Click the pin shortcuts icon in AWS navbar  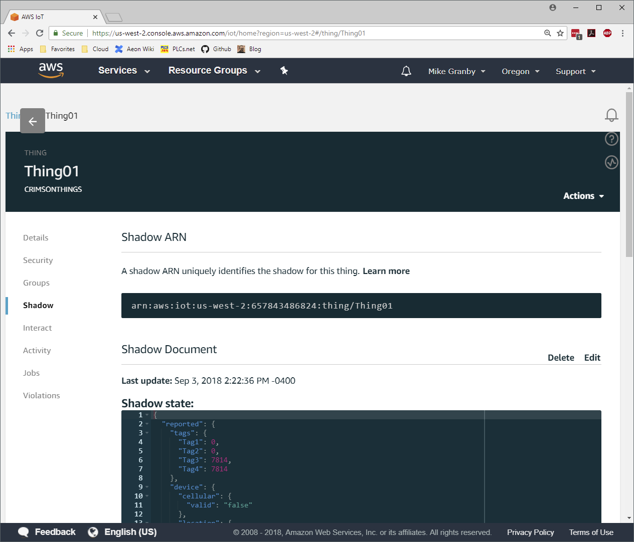coord(284,71)
